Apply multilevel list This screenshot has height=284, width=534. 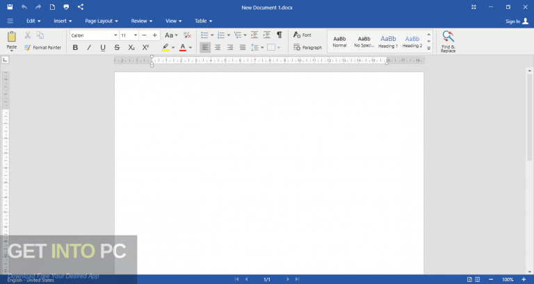(238, 35)
